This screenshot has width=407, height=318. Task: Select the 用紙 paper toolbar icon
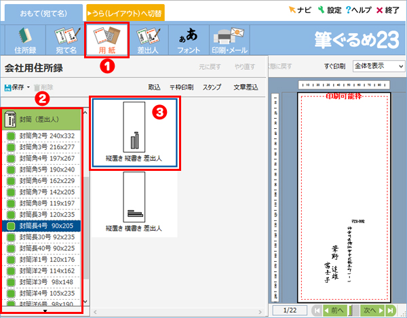tap(104, 40)
